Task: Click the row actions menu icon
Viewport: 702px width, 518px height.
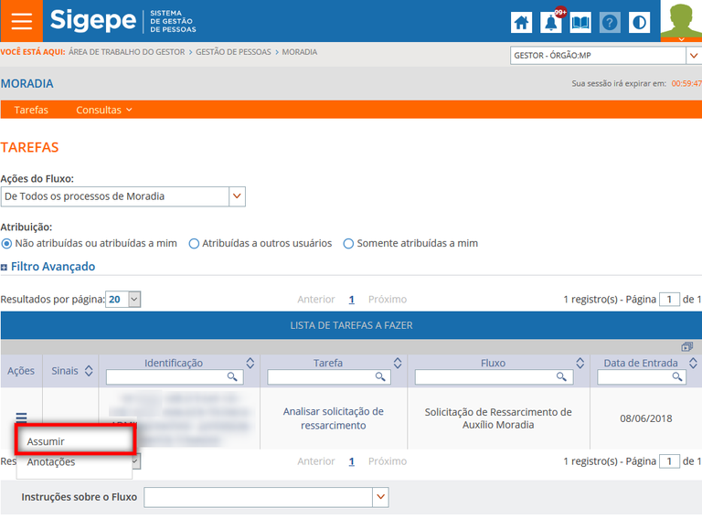Action: pos(21,418)
